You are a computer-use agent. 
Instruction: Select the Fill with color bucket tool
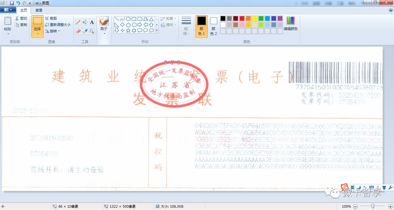[85, 22]
